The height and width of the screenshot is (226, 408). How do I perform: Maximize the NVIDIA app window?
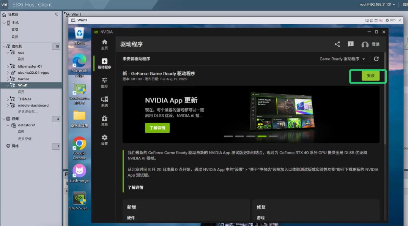(x=376, y=32)
